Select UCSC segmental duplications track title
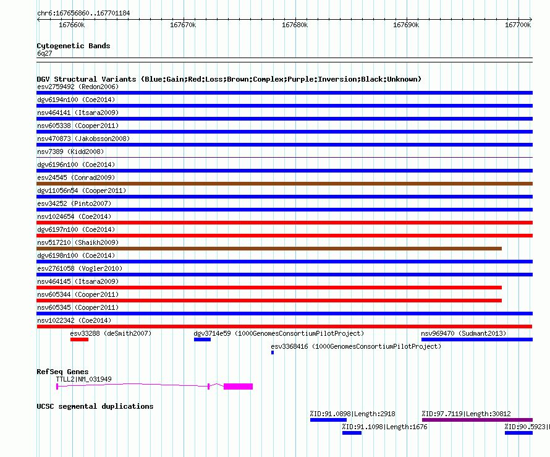Image resolution: width=550 pixels, height=457 pixels. [x=95, y=406]
